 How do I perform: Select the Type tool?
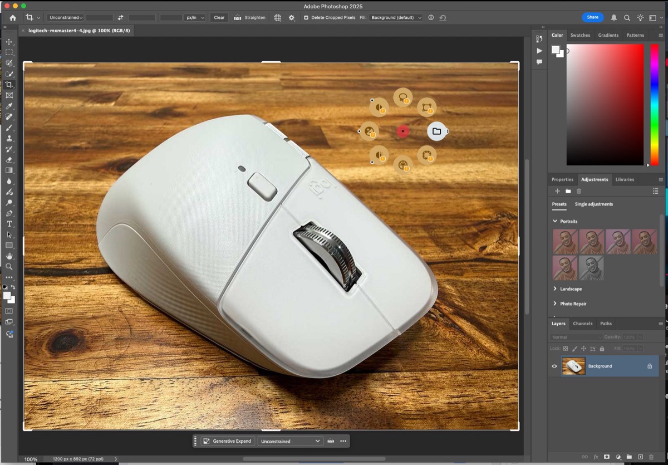pyautogui.click(x=9, y=224)
